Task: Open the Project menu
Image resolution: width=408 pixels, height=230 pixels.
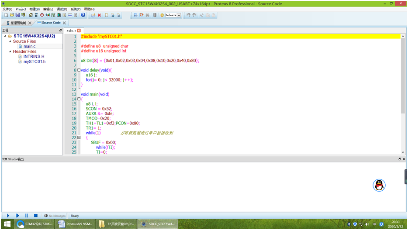Action: (21, 9)
